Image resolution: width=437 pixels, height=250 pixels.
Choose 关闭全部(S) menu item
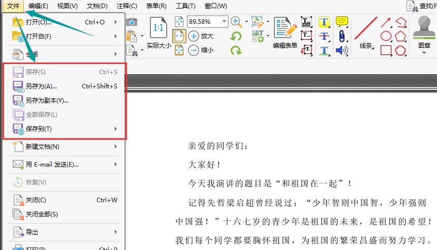64,214
